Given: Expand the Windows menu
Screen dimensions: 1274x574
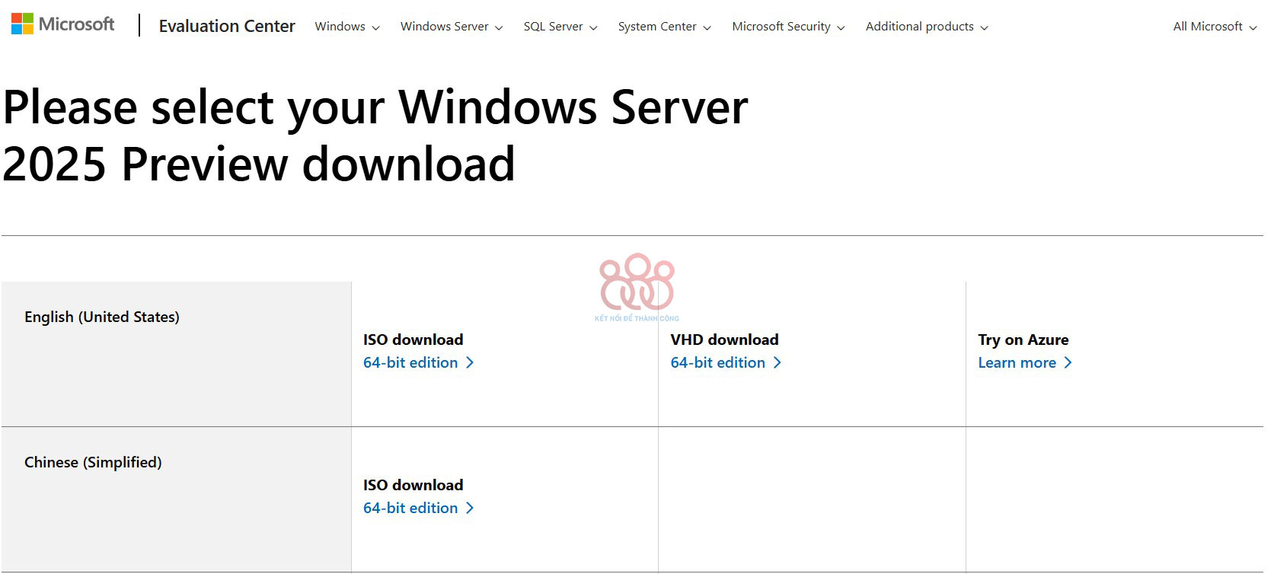Looking at the screenshot, I should point(347,27).
